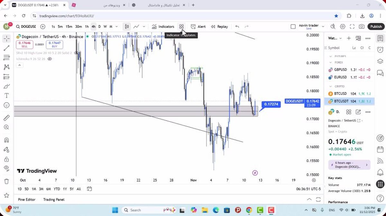Click the BUY 0.17647 button

54,44
